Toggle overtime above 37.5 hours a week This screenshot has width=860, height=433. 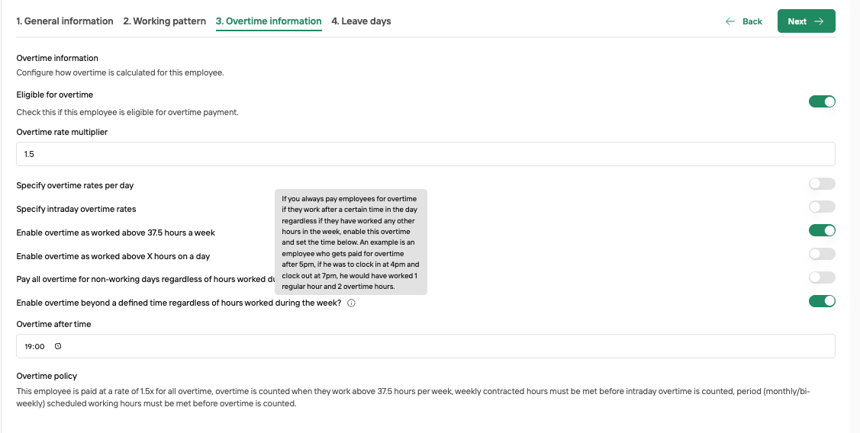click(822, 230)
